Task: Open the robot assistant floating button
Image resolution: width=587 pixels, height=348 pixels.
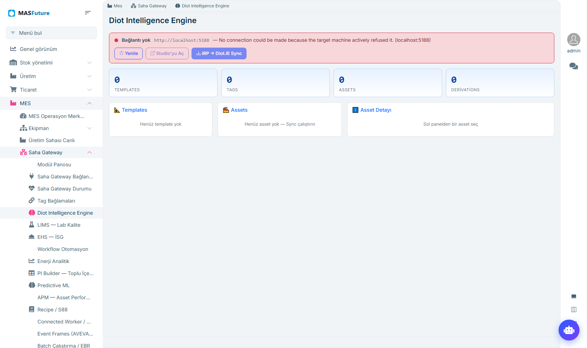Action: 569,330
